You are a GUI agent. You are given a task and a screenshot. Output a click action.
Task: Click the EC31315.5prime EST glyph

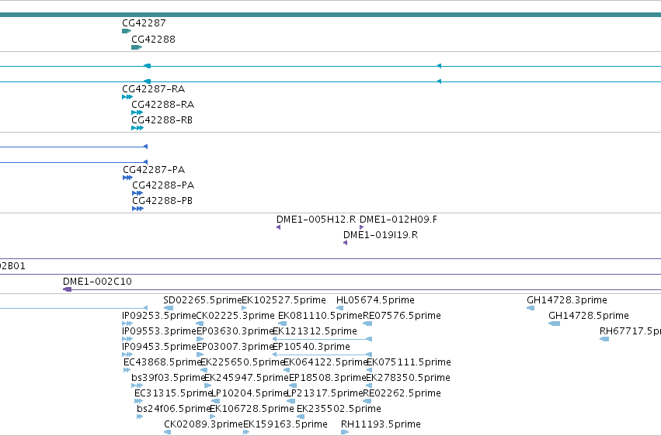138,402
